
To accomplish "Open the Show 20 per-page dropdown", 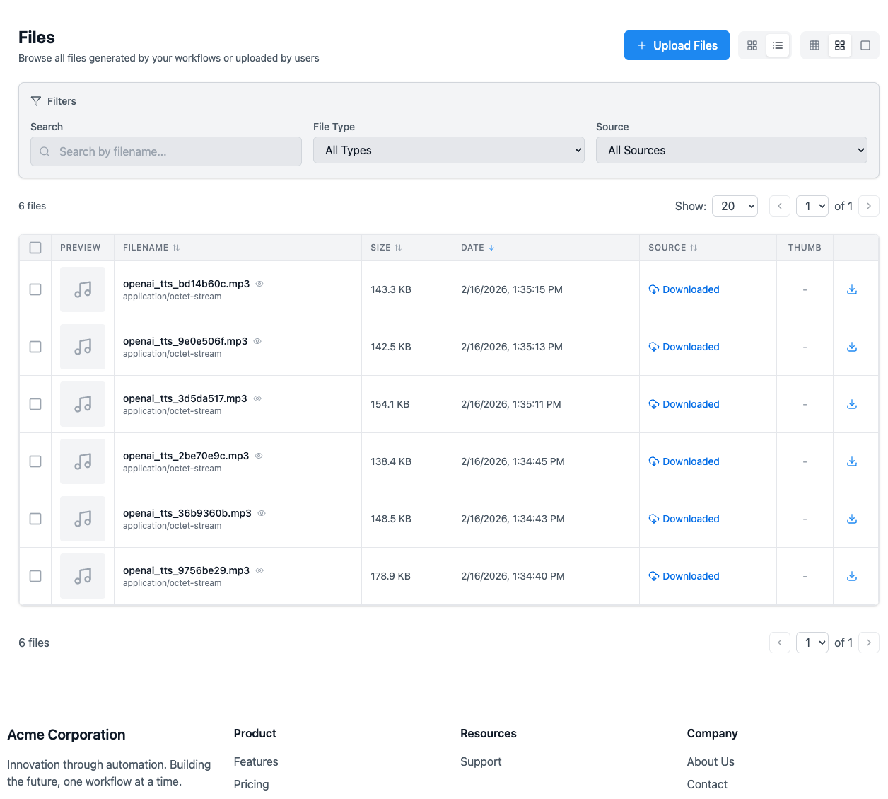I will pos(735,206).
